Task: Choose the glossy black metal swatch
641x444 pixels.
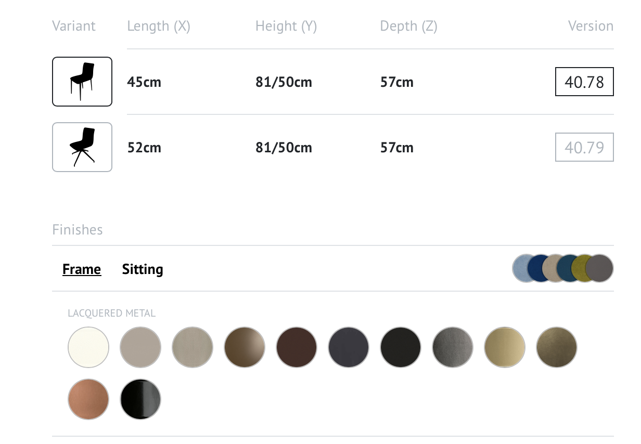Action: [x=140, y=399]
